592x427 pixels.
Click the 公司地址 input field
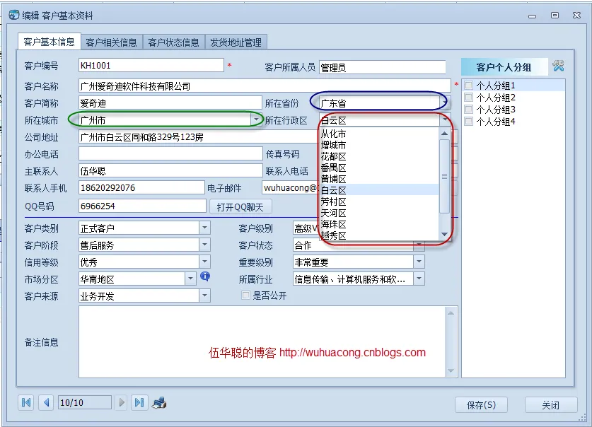coord(199,136)
